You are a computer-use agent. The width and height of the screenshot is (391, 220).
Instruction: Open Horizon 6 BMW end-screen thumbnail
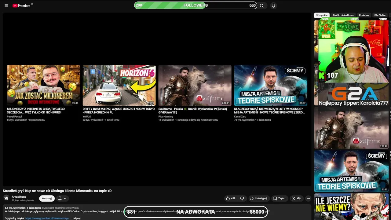coord(119,85)
